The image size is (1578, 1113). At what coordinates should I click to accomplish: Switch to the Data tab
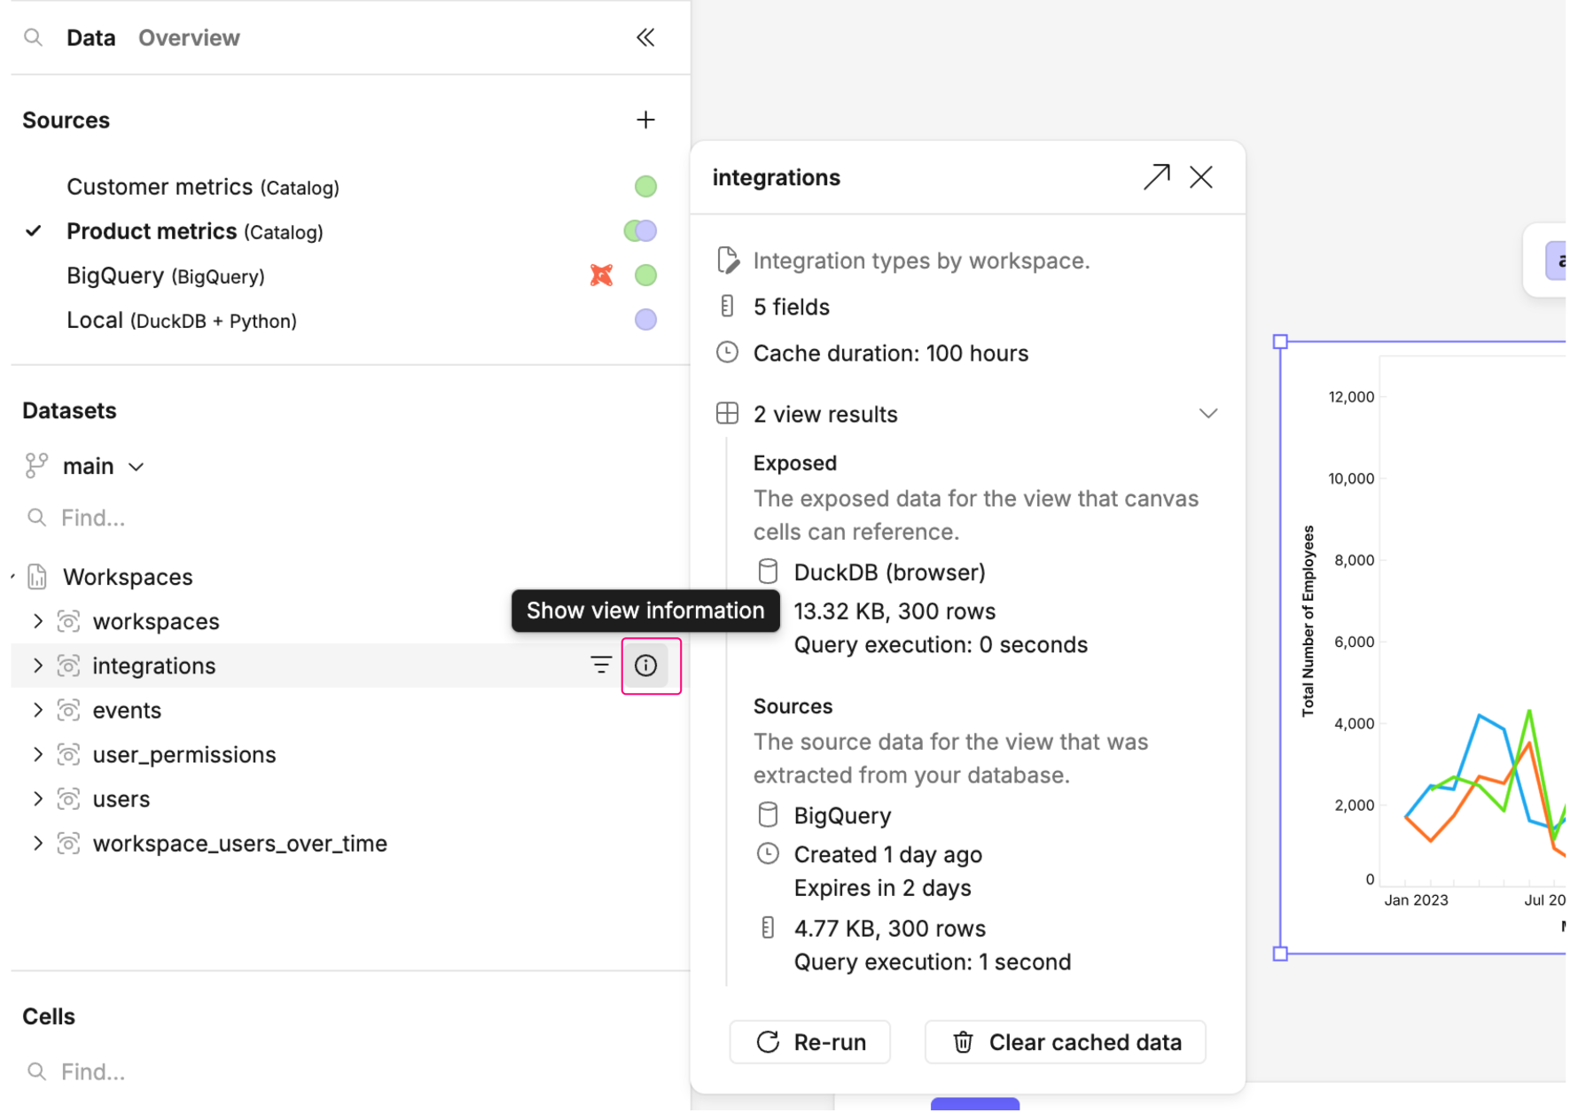90,38
